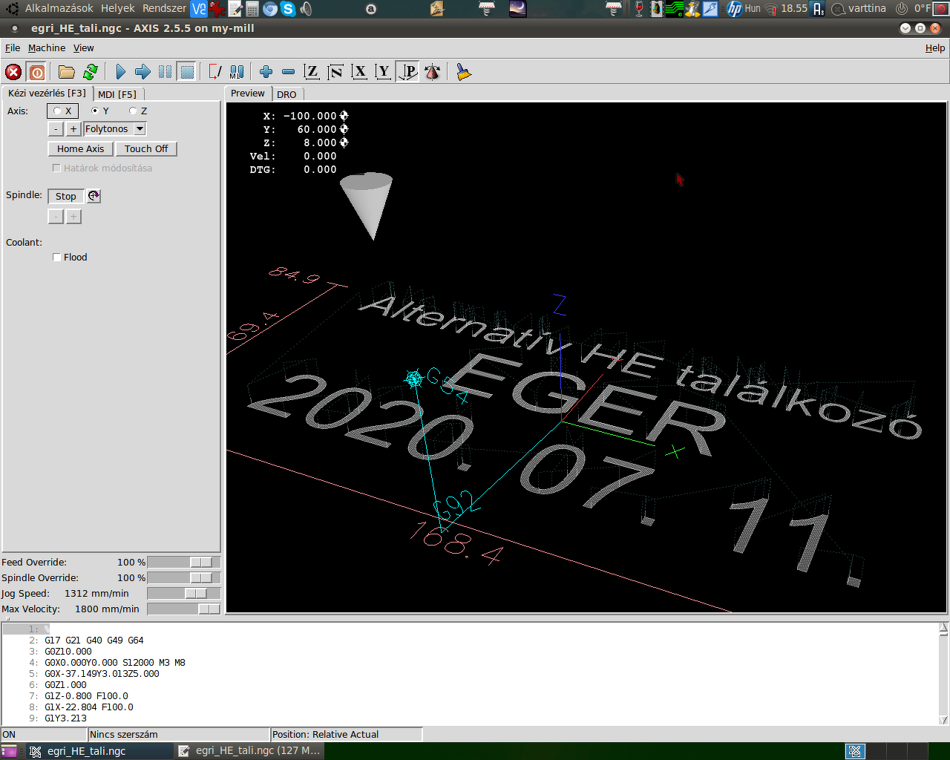The height and width of the screenshot is (760, 950).
Task: Toggle the optional pause M1 icon
Action: pos(237,72)
